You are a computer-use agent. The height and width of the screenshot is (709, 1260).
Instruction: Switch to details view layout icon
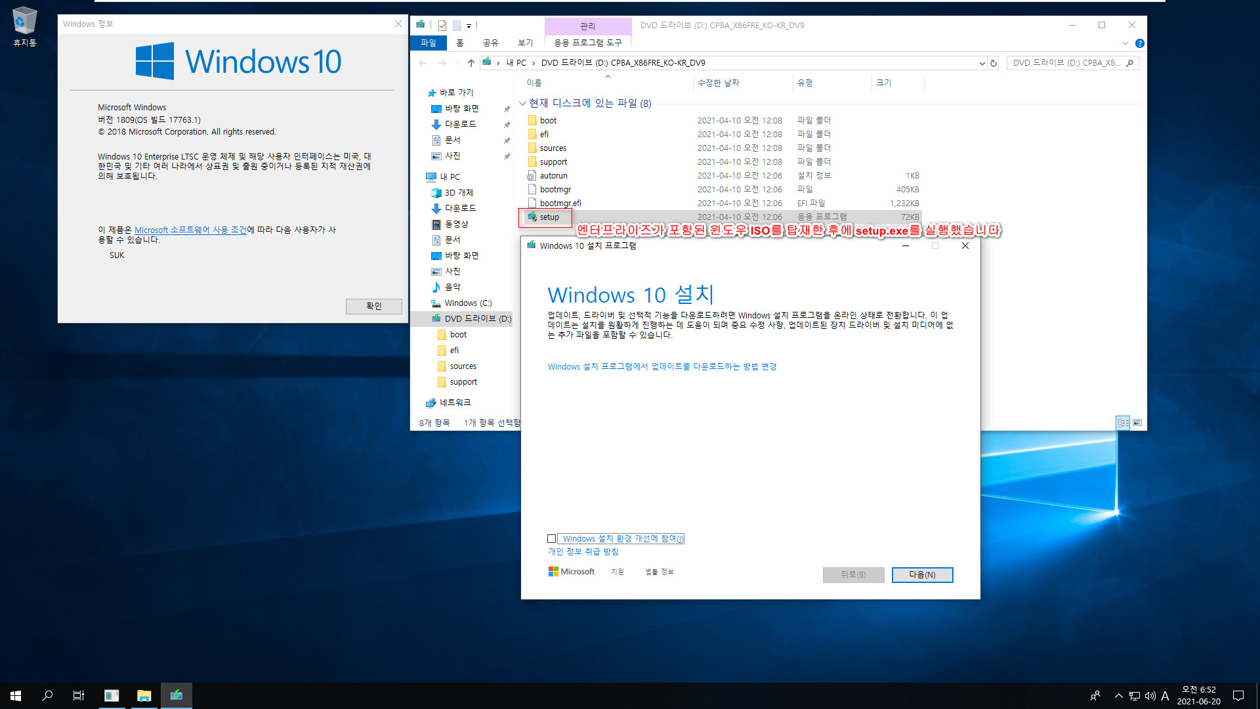1123,423
